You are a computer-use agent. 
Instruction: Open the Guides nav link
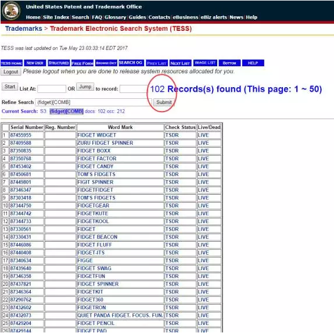click(x=138, y=17)
